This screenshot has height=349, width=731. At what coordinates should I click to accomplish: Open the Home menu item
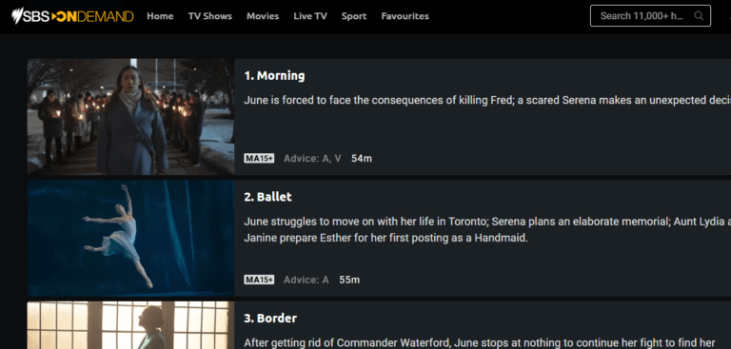coord(160,16)
